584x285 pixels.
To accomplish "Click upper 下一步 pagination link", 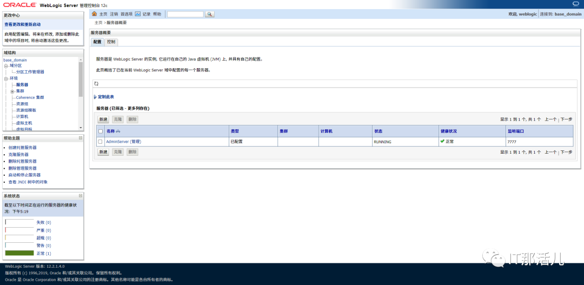I will coord(566,120).
